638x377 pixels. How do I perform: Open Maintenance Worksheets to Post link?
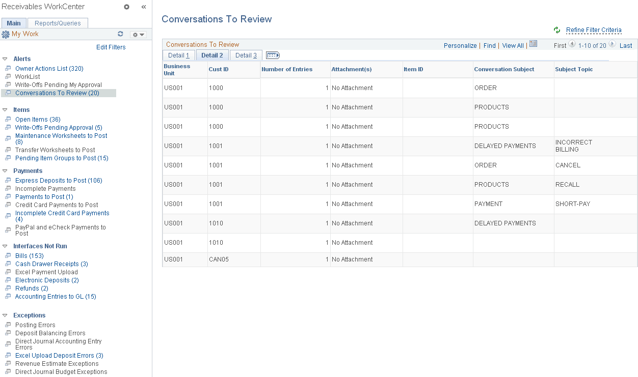pos(61,139)
